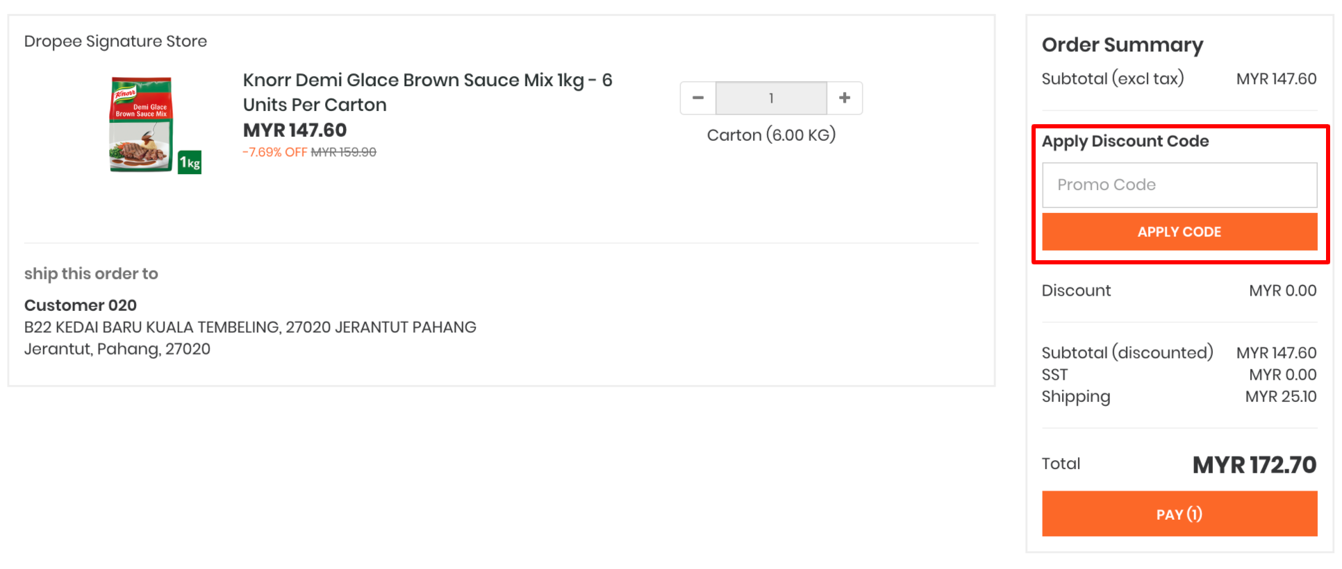
Task: Click the PAY (1) button
Action: tap(1179, 514)
